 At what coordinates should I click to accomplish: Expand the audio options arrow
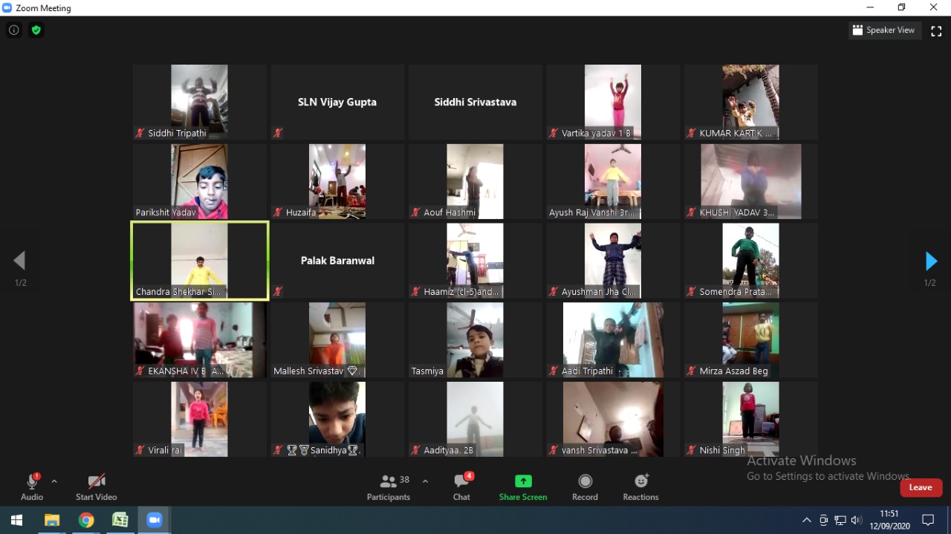pyautogui.click(x=54, y=481)
